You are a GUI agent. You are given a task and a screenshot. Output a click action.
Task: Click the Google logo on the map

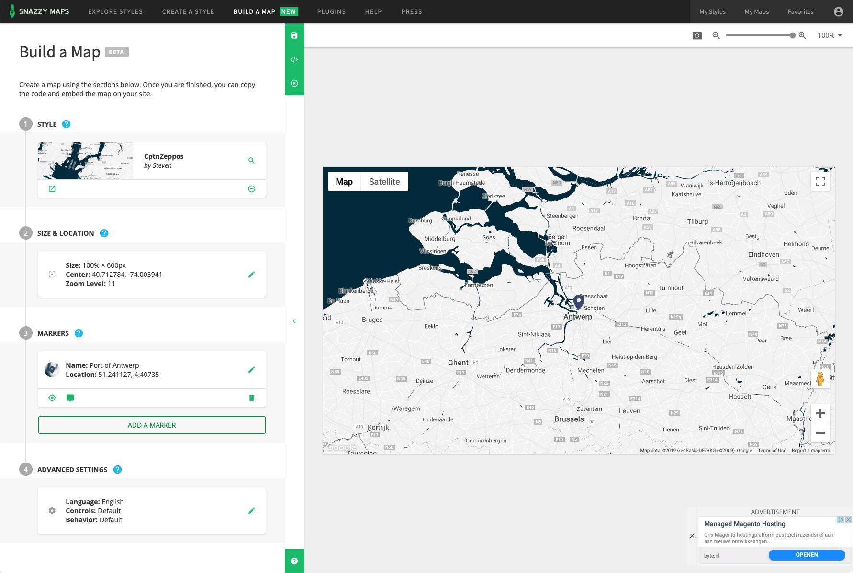click(x=341, y=448)
